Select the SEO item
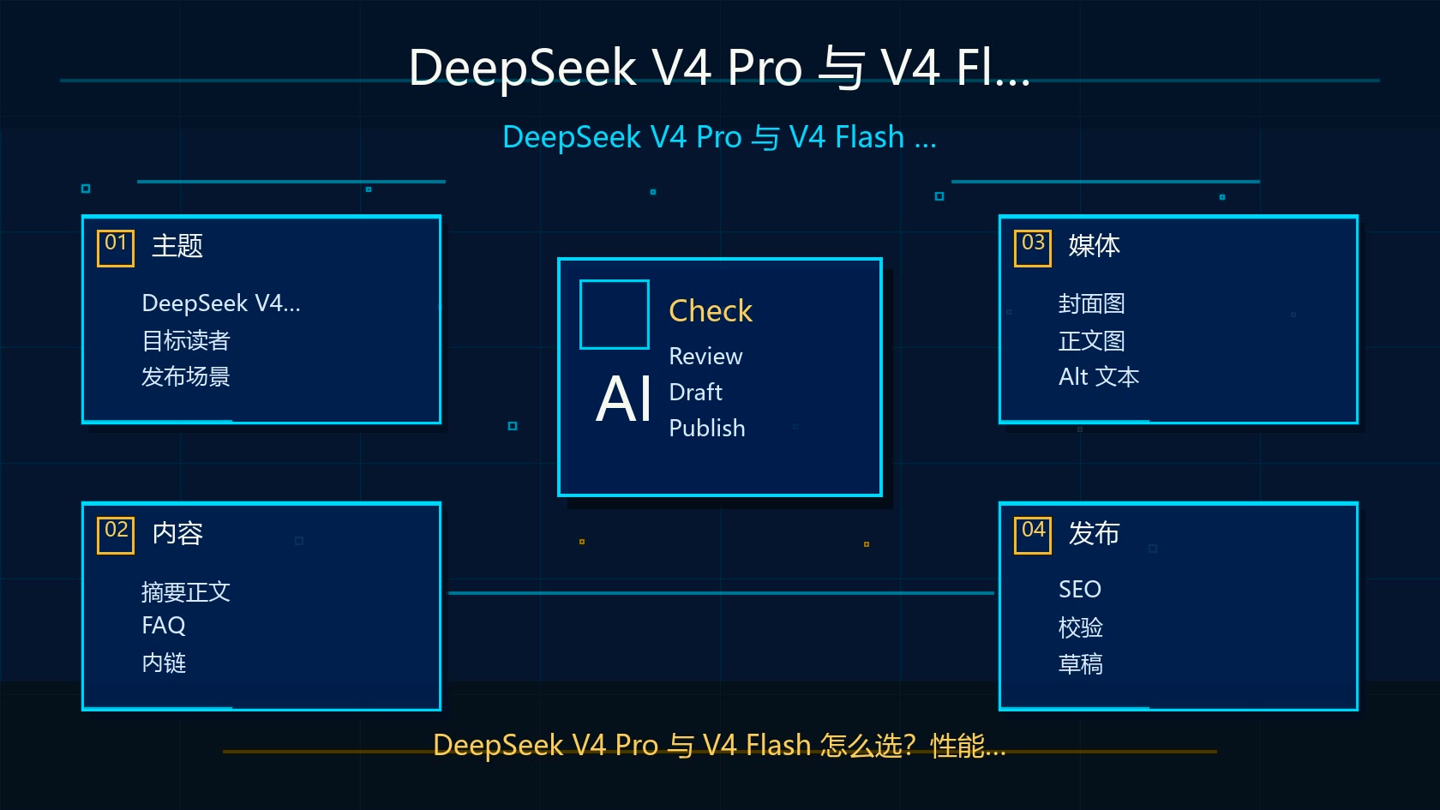This screenshot has width=1440, height=810. (x=1080, y=590)
